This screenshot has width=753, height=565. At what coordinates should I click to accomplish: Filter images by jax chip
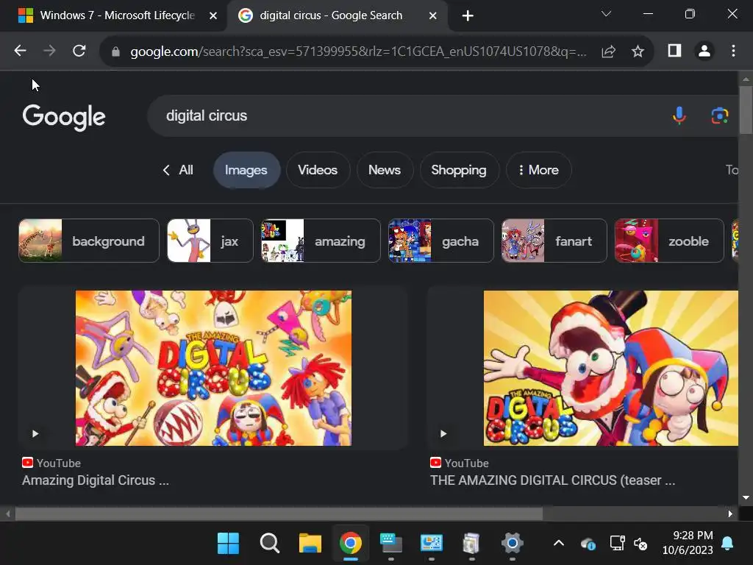click(210, 241)
